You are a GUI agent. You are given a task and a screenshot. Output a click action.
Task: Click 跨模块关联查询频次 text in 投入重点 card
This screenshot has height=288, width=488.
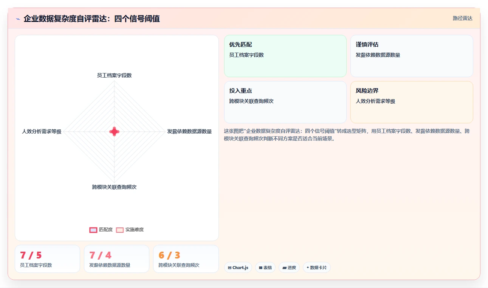pos(251,101)
